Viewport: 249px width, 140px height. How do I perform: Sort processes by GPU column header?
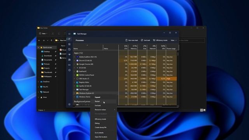tap(161, 47)
